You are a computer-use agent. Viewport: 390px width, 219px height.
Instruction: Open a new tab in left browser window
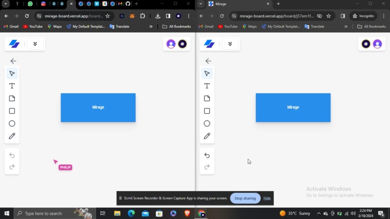click(x=136, y=4)
